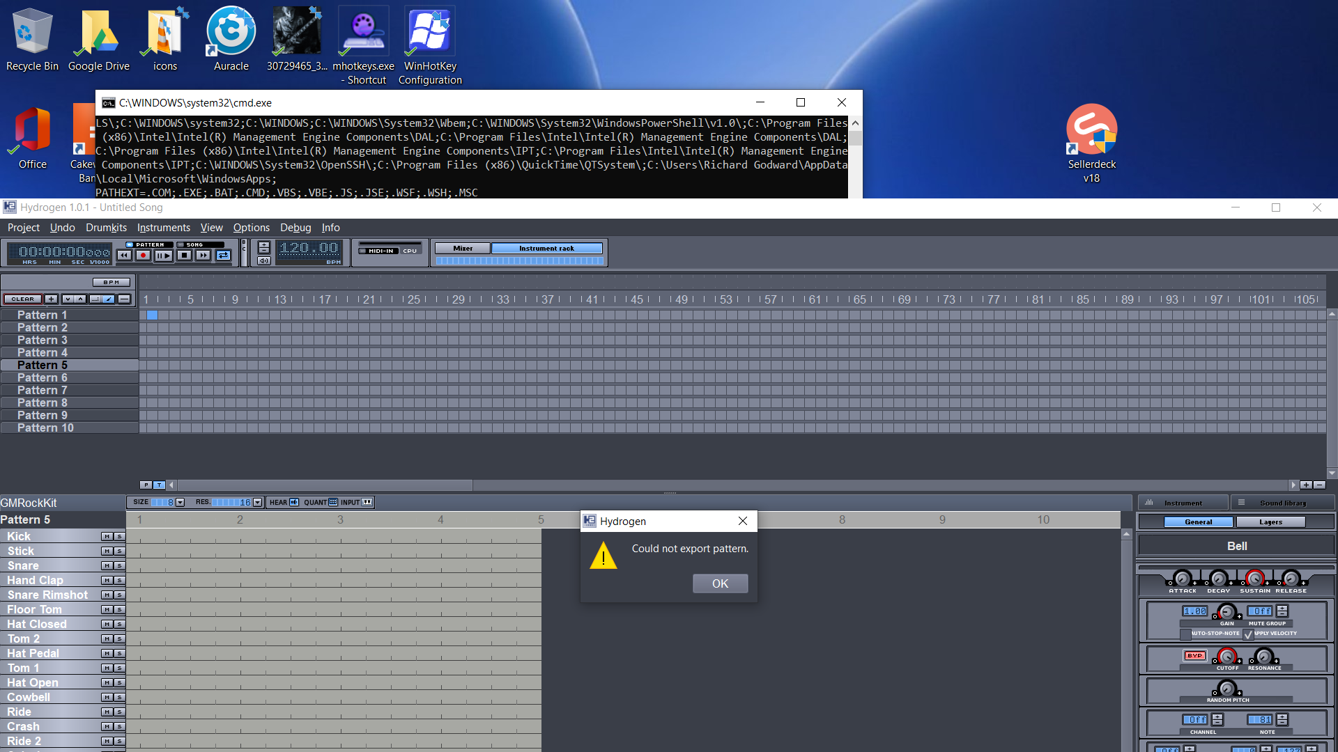
Task: Mute the Crash instrument
Action: coord(107,726)
